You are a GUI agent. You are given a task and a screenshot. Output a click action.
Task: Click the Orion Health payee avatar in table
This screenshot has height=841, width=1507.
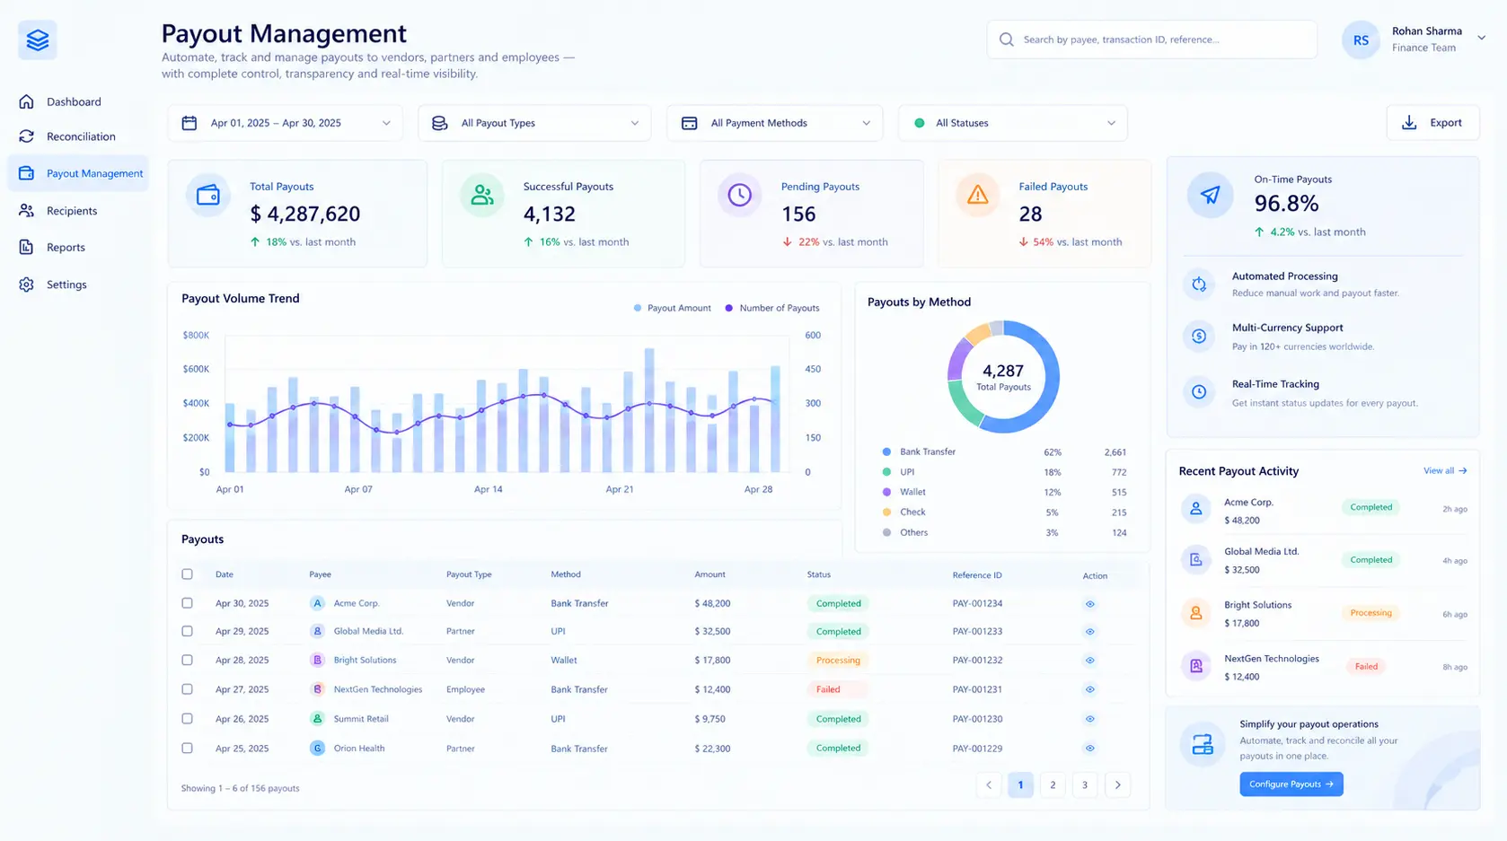point(317,748)
